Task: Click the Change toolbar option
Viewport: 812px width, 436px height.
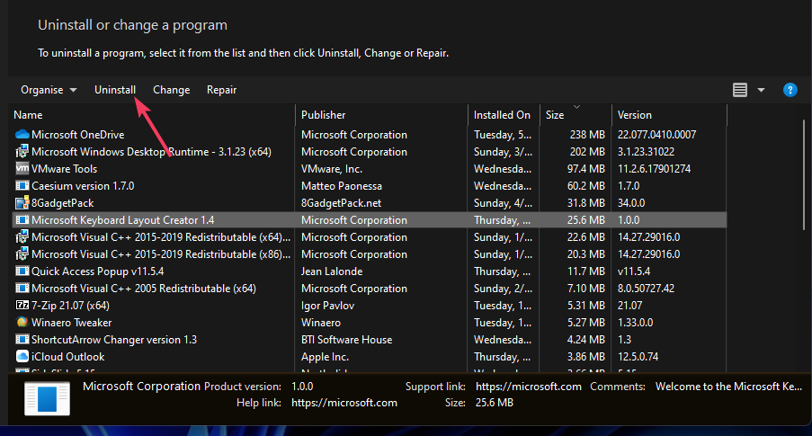Action: tap(171, 90)
